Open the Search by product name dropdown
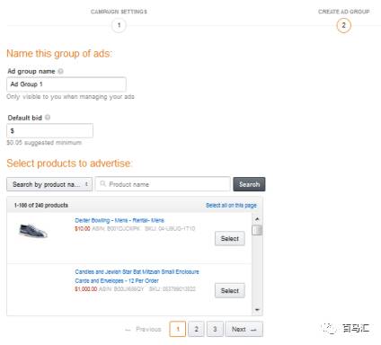Image resolution: width=381 pixels, height=345 pixels. (49, 184)
